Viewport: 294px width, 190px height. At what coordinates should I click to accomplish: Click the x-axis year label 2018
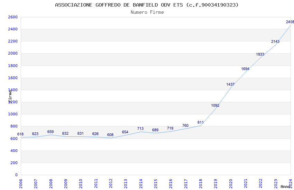pos(201,183)
